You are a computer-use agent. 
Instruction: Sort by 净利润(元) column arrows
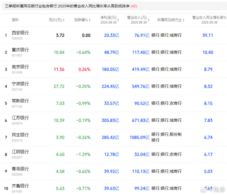[118, 20]
